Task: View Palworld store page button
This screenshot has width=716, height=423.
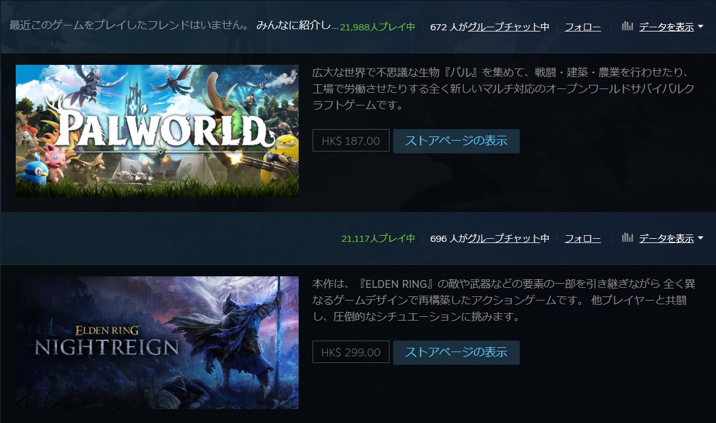Action: point(456,141)
